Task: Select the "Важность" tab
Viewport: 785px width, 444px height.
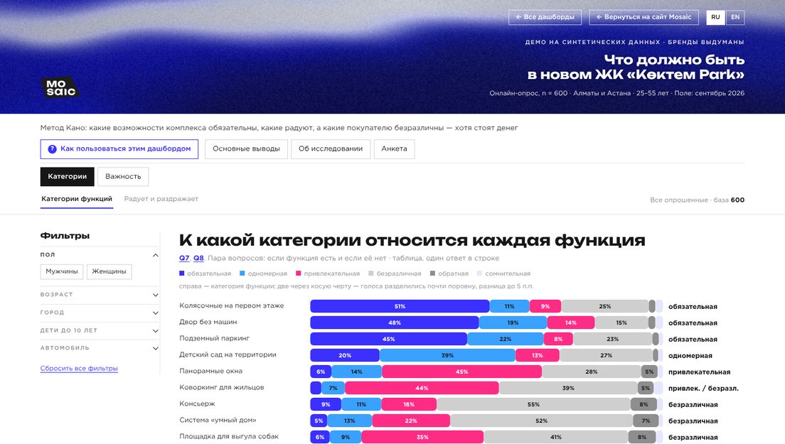Action: point(123,176)
